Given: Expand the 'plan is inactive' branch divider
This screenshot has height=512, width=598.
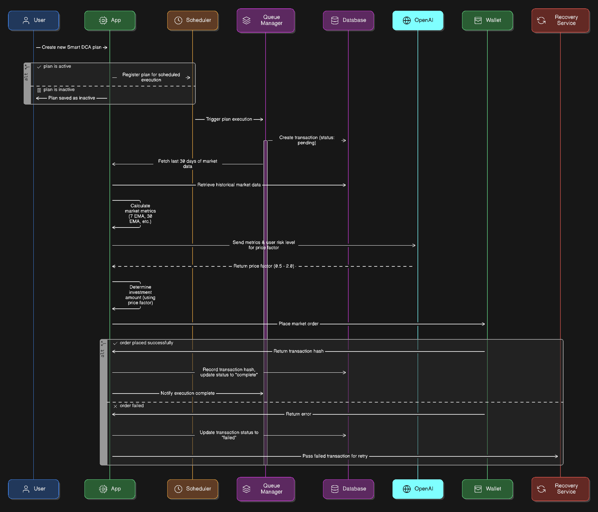Looking at the screenshot, I should (39, 89).
